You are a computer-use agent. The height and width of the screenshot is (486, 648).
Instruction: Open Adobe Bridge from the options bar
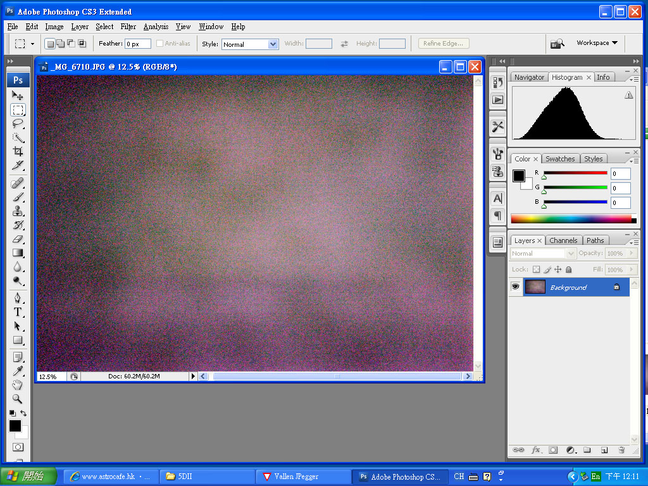556,44
